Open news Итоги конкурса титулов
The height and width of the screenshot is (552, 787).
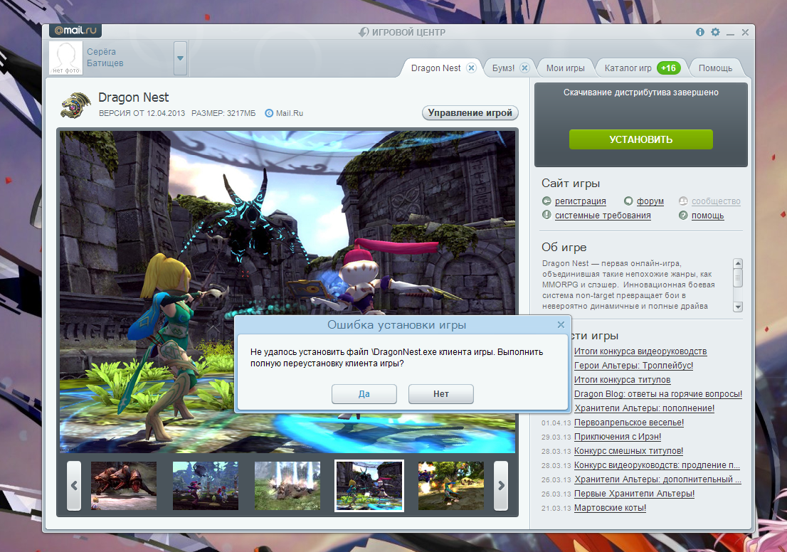coord(623,380)
